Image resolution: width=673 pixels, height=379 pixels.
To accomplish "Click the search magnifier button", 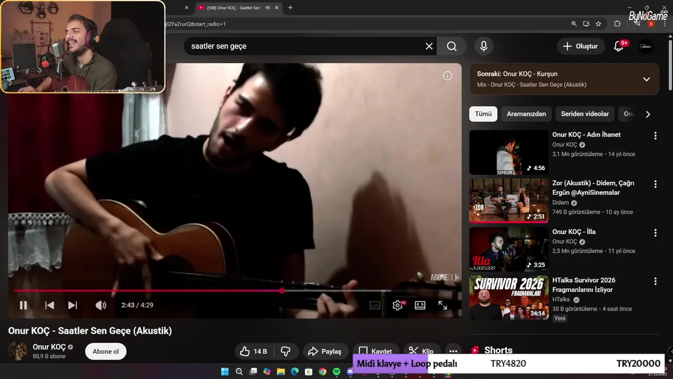I will 452,46.
